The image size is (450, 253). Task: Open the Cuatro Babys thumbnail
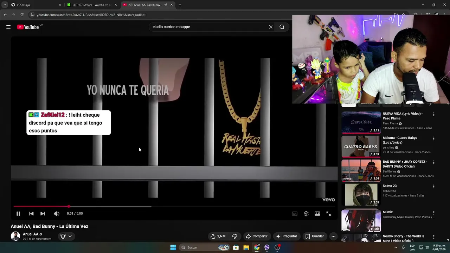(361, 147)
